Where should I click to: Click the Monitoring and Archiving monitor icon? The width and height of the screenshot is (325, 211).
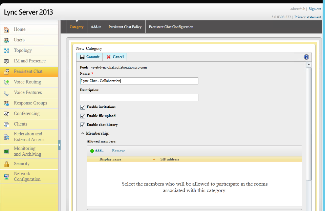pyautogui.click(x=6, y=152)
